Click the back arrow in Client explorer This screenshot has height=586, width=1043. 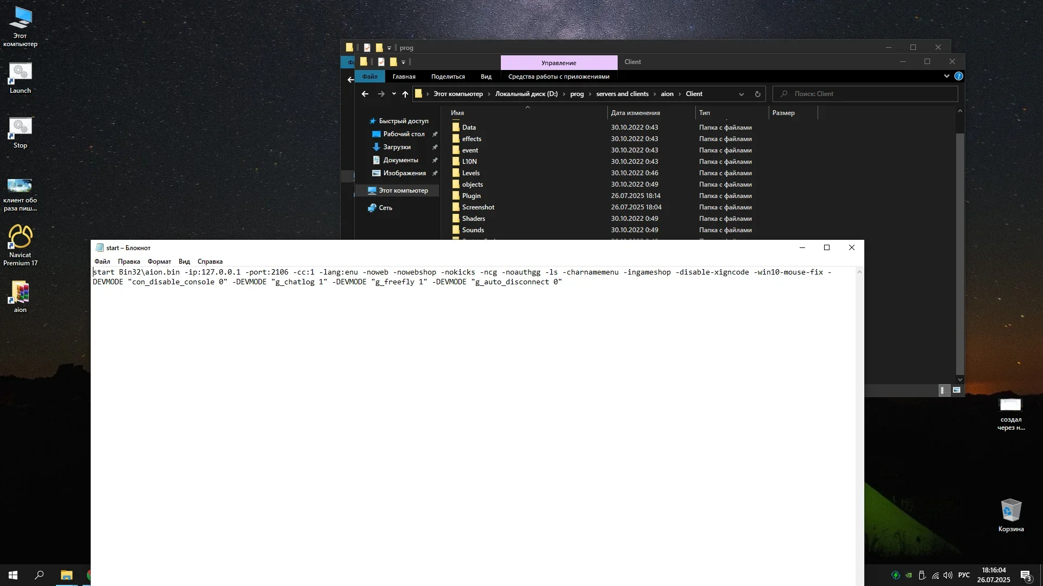[365, 94]
